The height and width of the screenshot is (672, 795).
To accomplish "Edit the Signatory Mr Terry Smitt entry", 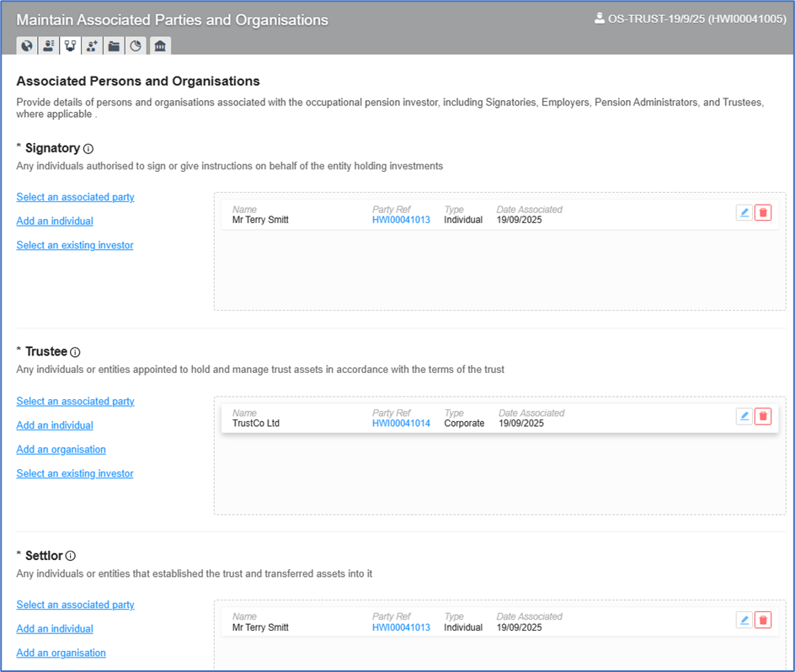I will (744, 212).
